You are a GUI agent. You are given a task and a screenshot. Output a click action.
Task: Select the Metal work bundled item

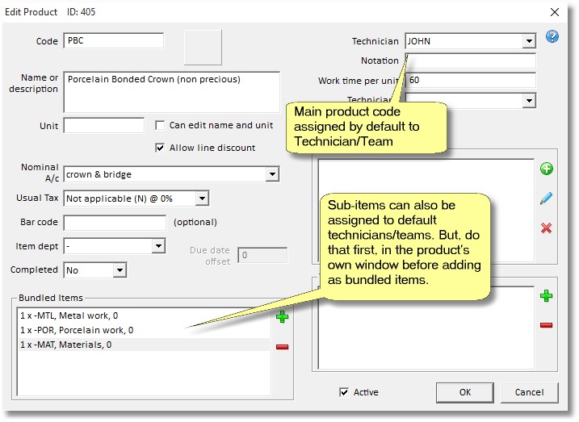click(73, 315)
